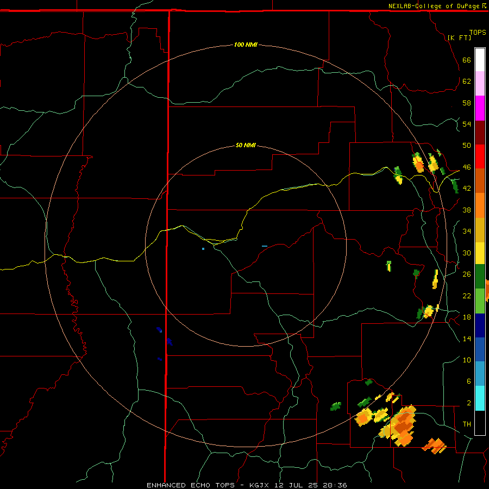The width and height of the screenshot is (489, 489).
Task: Select the 26 legend value
Action: point(467,274)
